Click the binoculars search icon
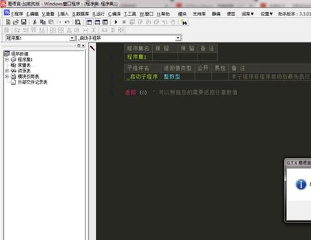The image size is (311, 240). (x=183, y=22)
